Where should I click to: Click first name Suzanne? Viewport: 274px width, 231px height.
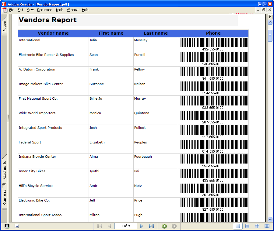point(97,84)
